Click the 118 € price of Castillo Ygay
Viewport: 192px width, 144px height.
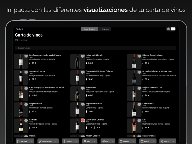pyautogui.click(x=34, y=95)
